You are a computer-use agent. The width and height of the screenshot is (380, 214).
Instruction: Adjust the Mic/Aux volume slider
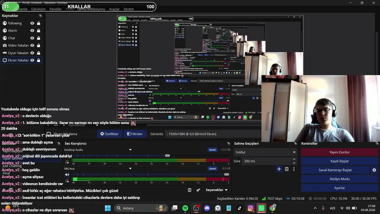pyautogui.click(x=227, y=174)
